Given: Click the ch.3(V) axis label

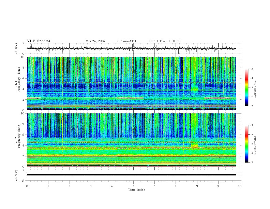Looking at the screenshot, I should tap(16, 175).
